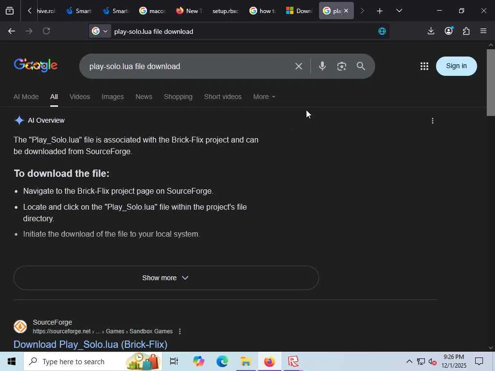Open the News results tab
The image size is (495, 371).
pos(144,97)
